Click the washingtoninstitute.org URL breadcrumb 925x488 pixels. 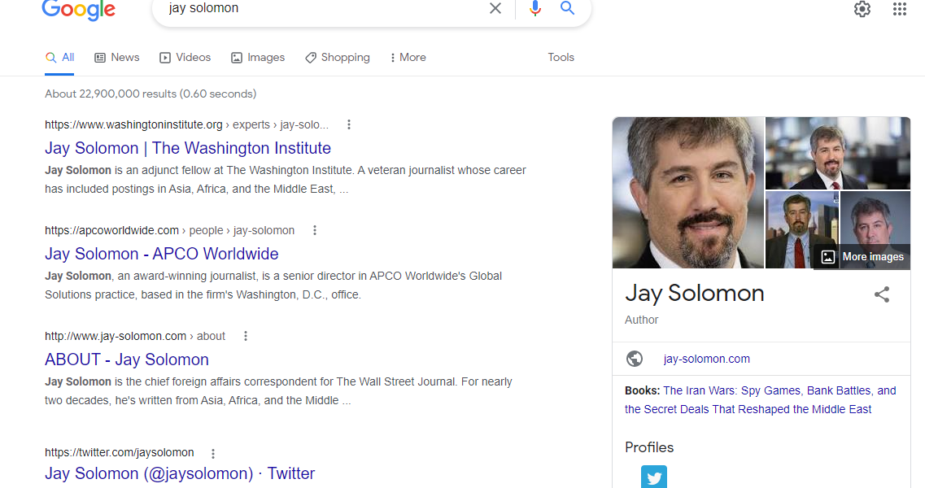[186, 124]
